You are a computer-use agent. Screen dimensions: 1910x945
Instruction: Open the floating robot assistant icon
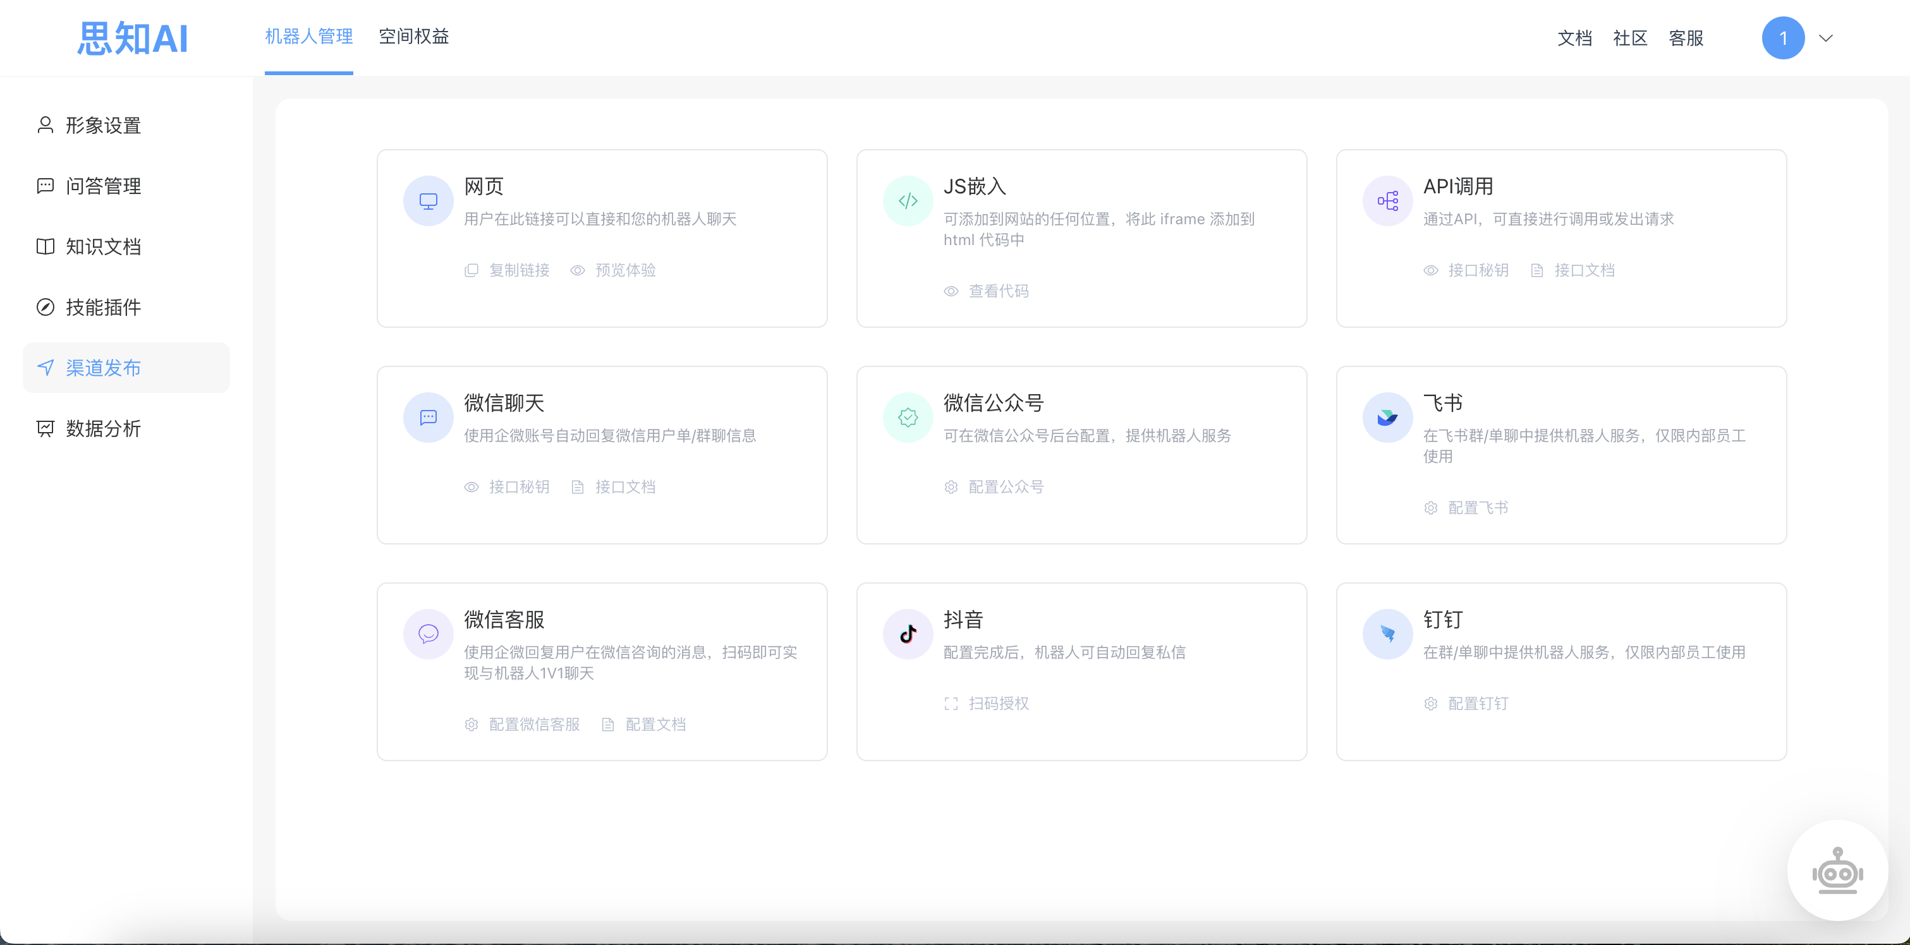point(1837,871)
